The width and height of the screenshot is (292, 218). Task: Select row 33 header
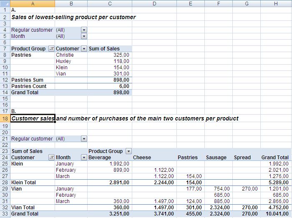tap(5, 214)
